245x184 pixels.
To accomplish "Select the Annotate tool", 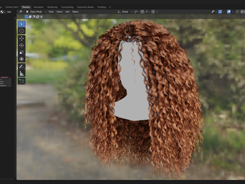I will pos(21,66).
